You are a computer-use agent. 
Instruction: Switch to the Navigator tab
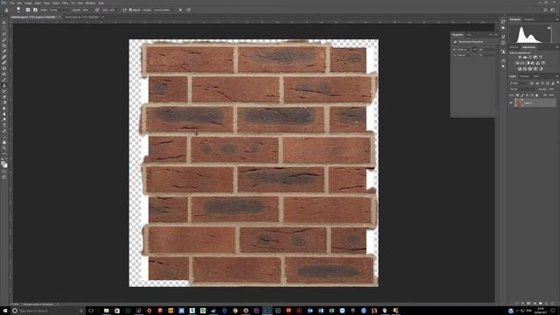tap(529, 19)
